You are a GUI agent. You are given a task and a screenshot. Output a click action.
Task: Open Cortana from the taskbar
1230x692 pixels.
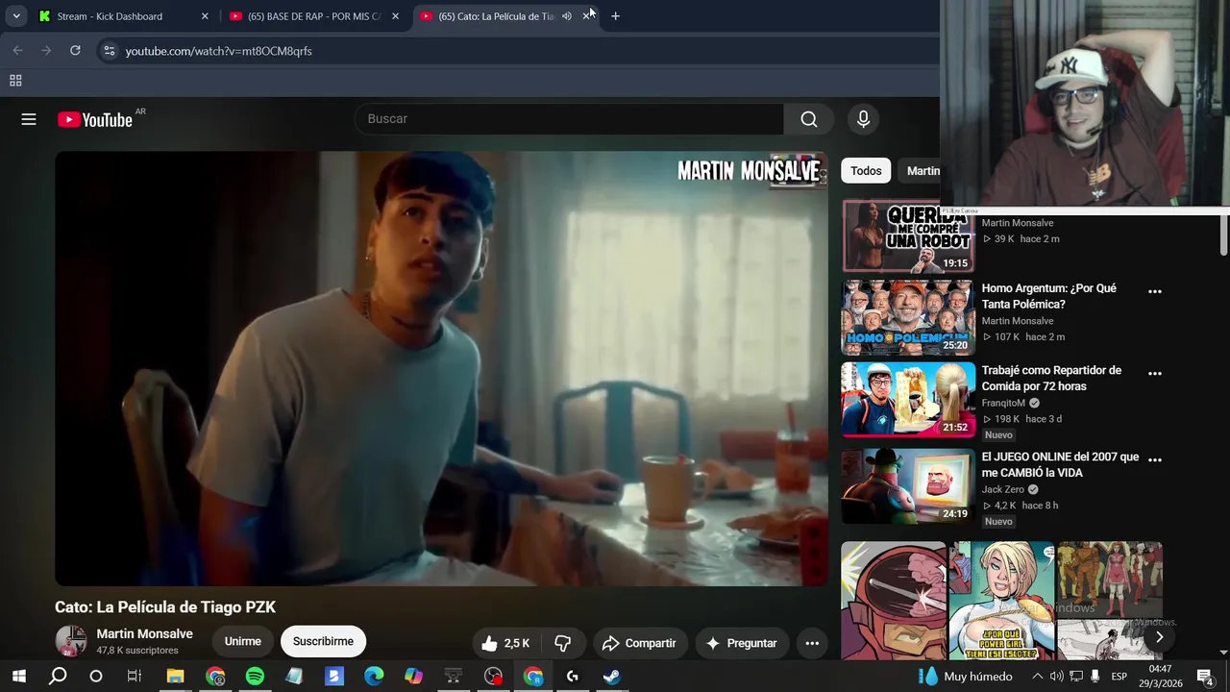pos(96,677)
